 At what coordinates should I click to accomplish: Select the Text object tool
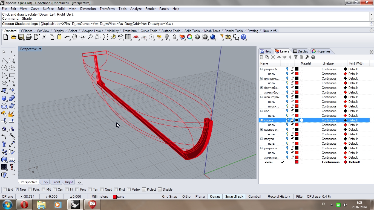coord(4,144)
